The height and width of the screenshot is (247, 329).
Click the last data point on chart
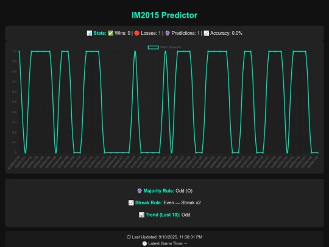tap(317, 152)
